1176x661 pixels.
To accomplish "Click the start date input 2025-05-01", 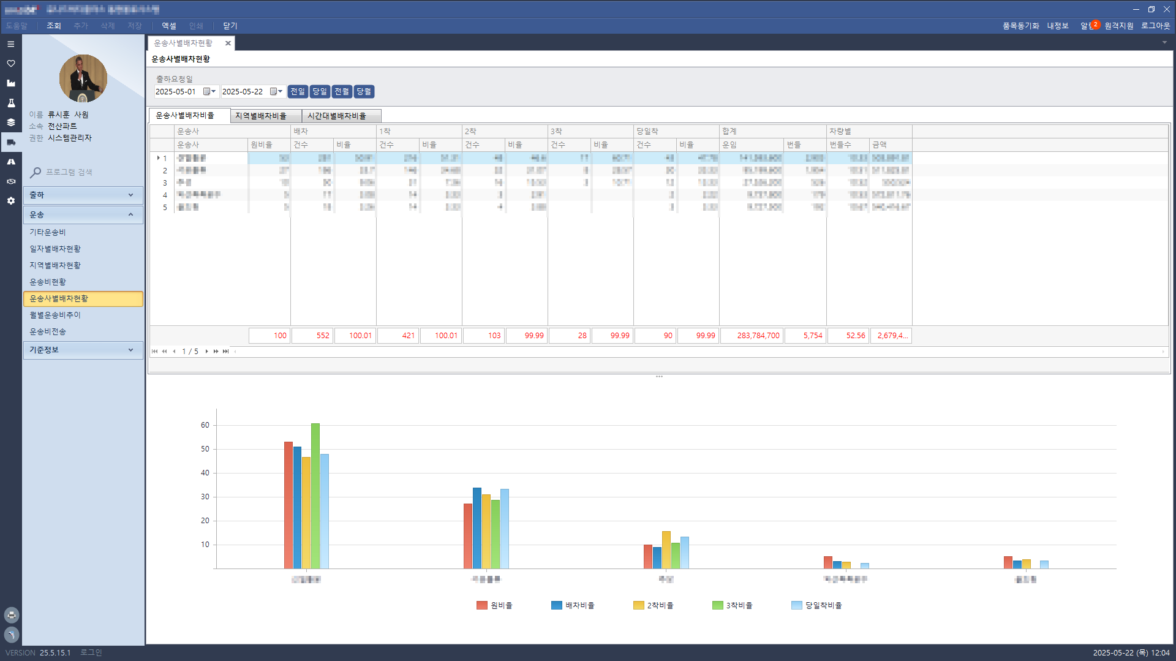I will [178, 92].
